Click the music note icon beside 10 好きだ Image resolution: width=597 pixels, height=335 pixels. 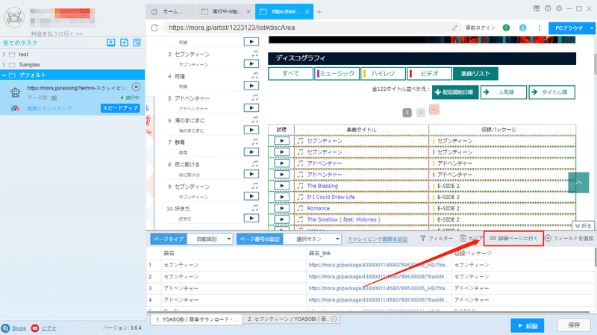tap(254, 208)
